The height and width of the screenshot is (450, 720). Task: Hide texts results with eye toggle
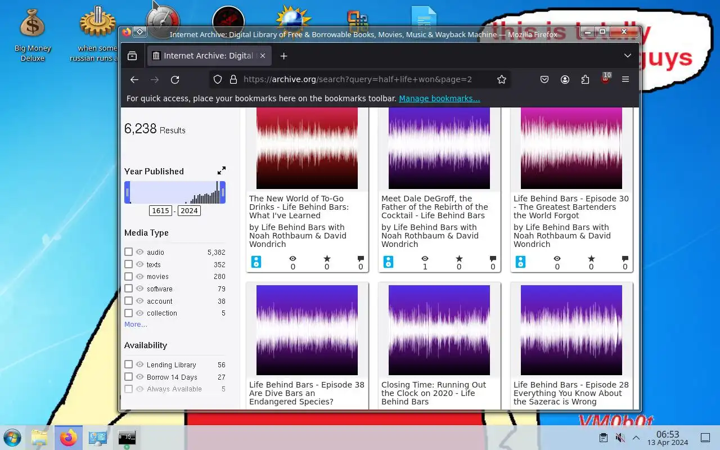(140, 264)
